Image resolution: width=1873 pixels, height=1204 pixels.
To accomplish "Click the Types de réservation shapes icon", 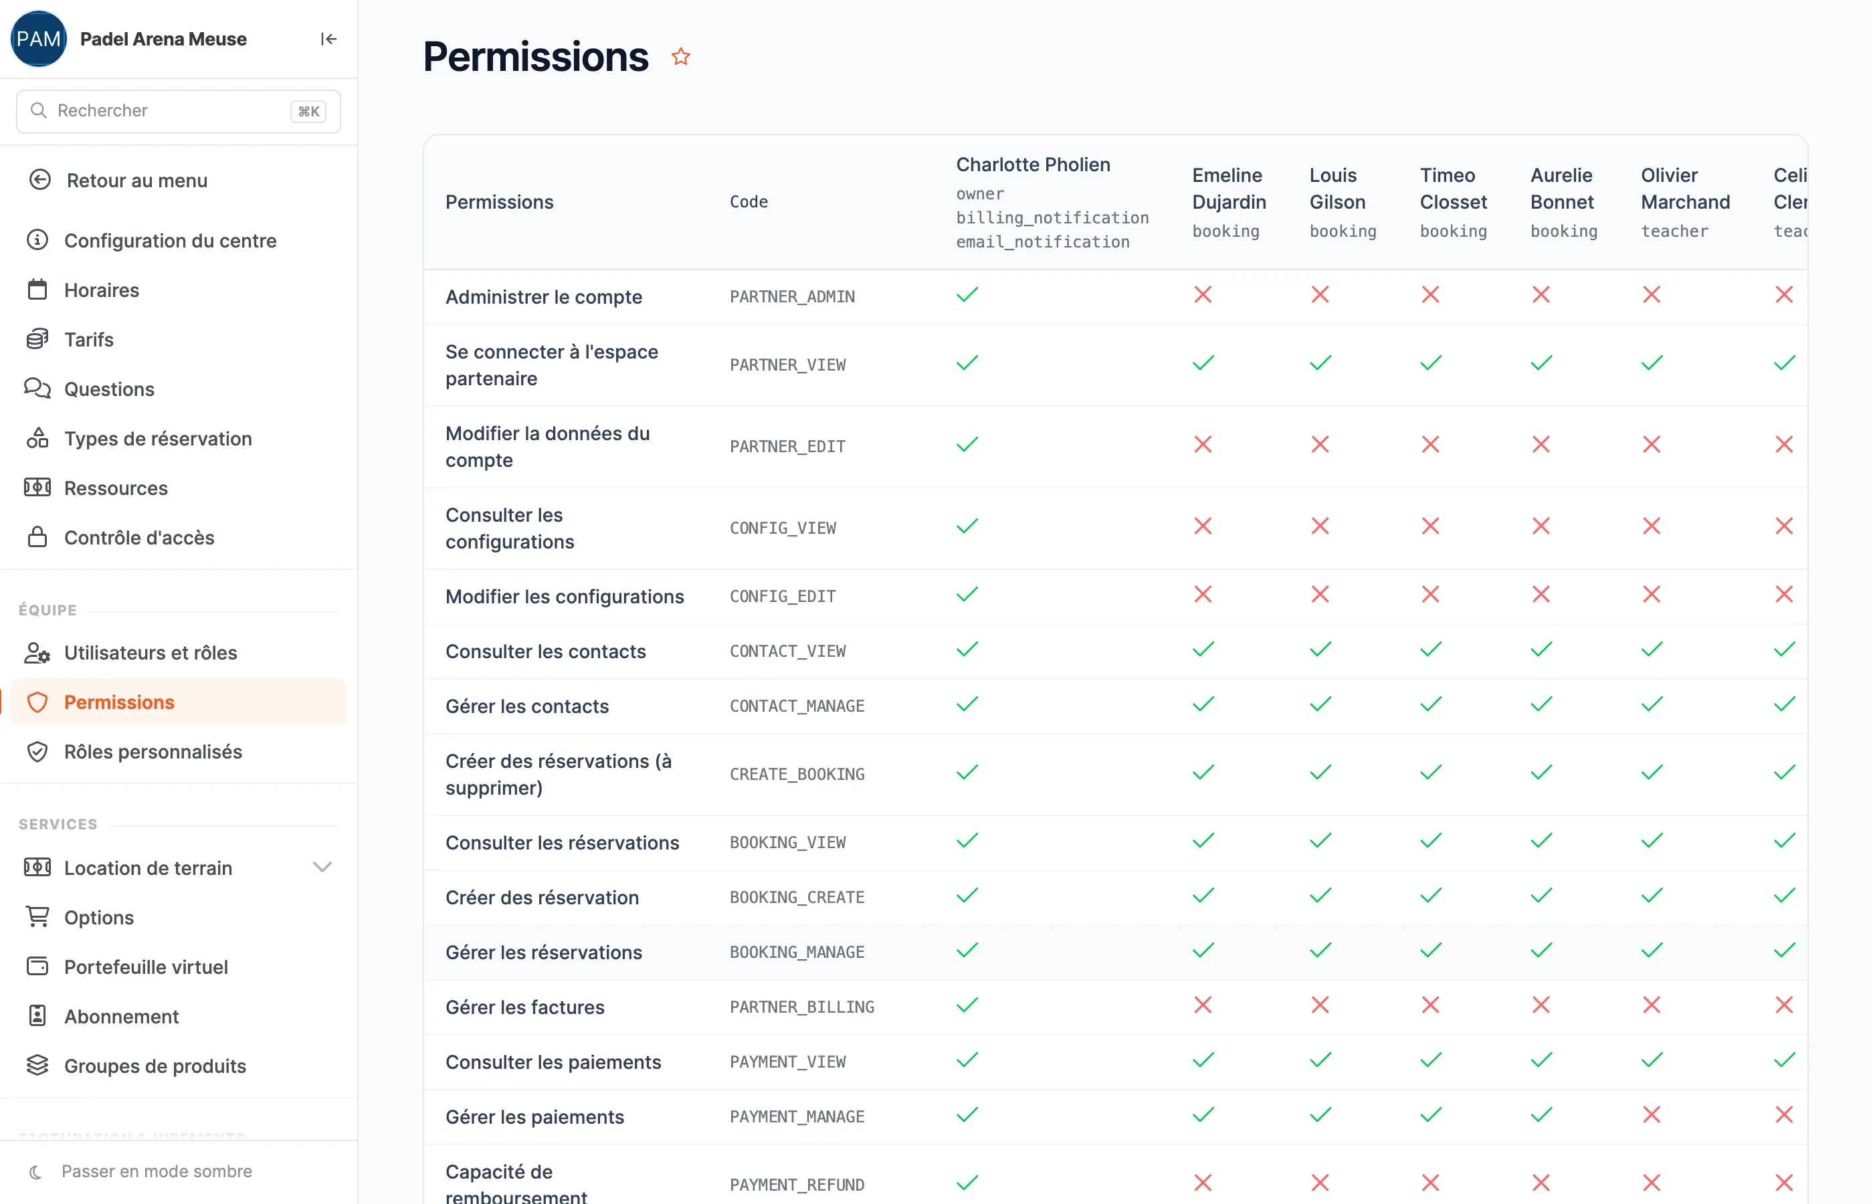I will coord(37,438).
